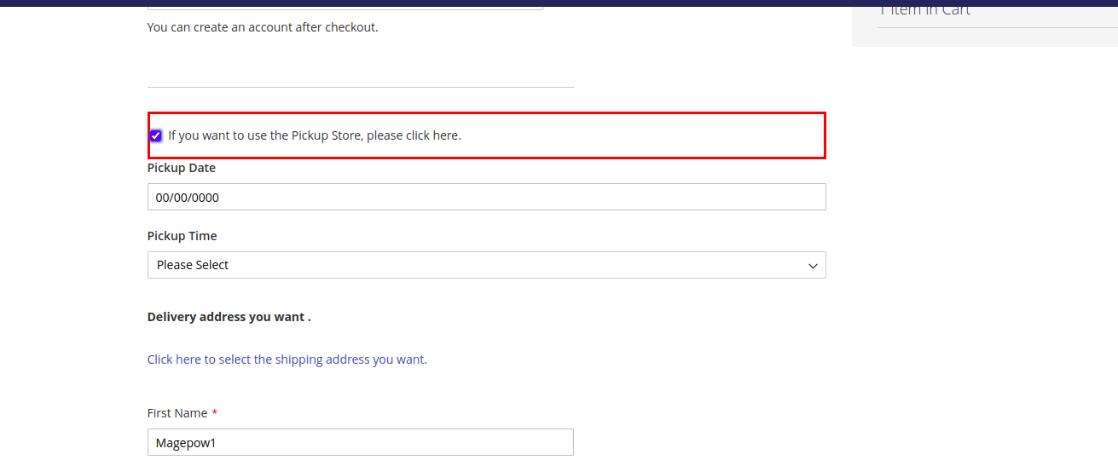Click the 'Pickup Date' field label
Screen dimensions: 1118x460
coord(181,168)
